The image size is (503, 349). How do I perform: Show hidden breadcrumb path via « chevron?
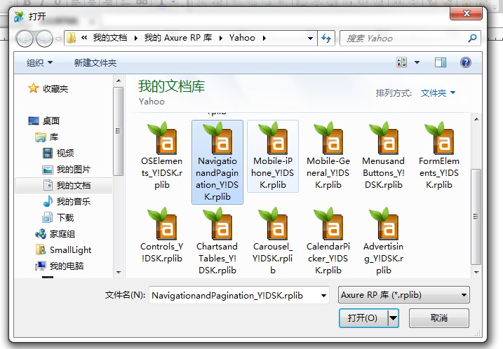pyautogui.click(x=84, y=38)
